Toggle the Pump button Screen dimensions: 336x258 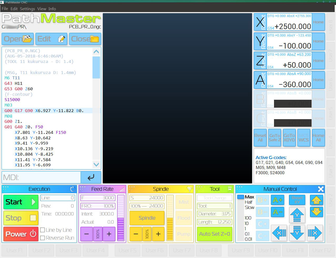pyautogui.click(x=184, y=234)
